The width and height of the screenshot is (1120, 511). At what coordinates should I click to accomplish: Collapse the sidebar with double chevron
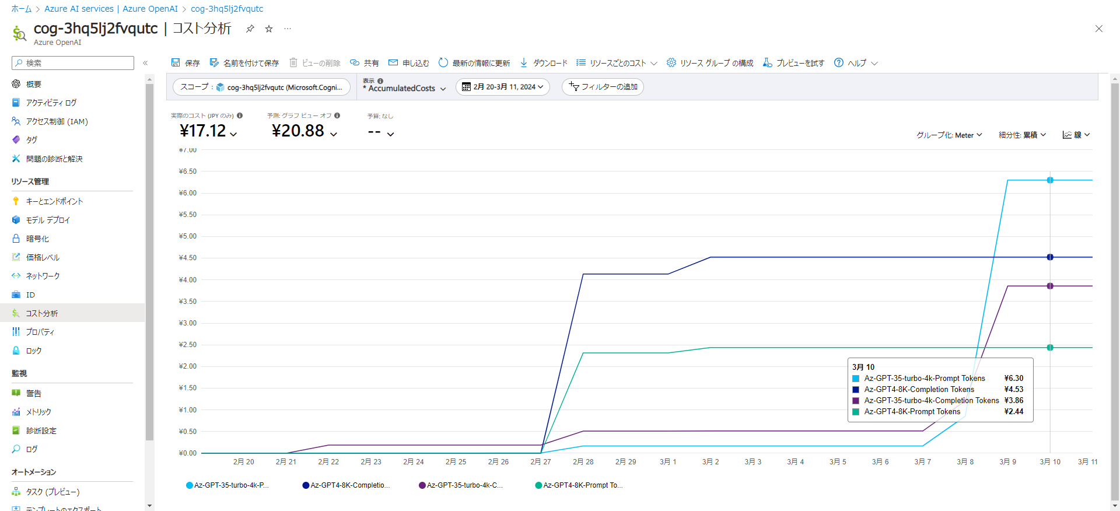[145, 63]
